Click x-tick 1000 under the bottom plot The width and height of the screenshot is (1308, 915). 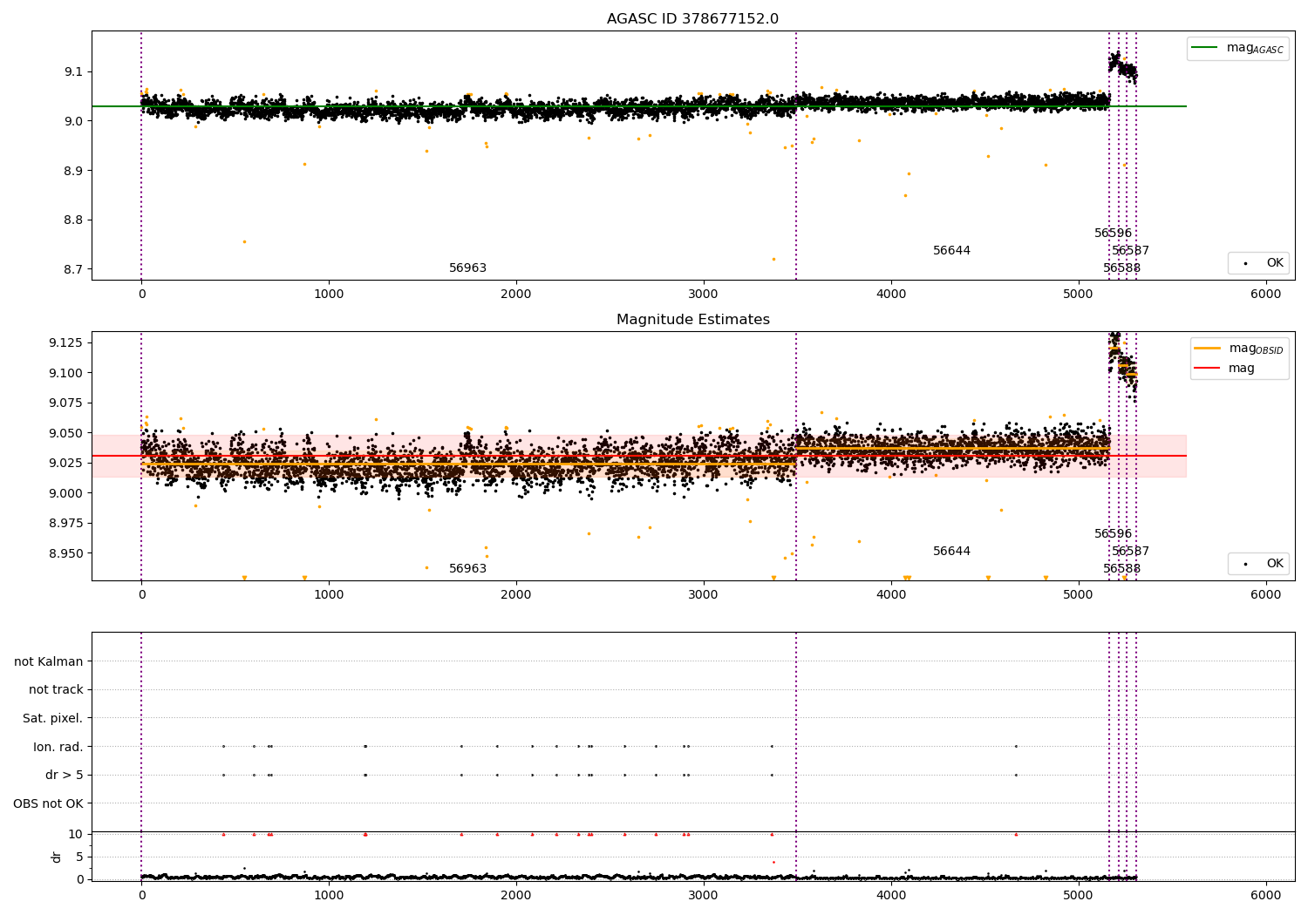[x=329, y=896]
